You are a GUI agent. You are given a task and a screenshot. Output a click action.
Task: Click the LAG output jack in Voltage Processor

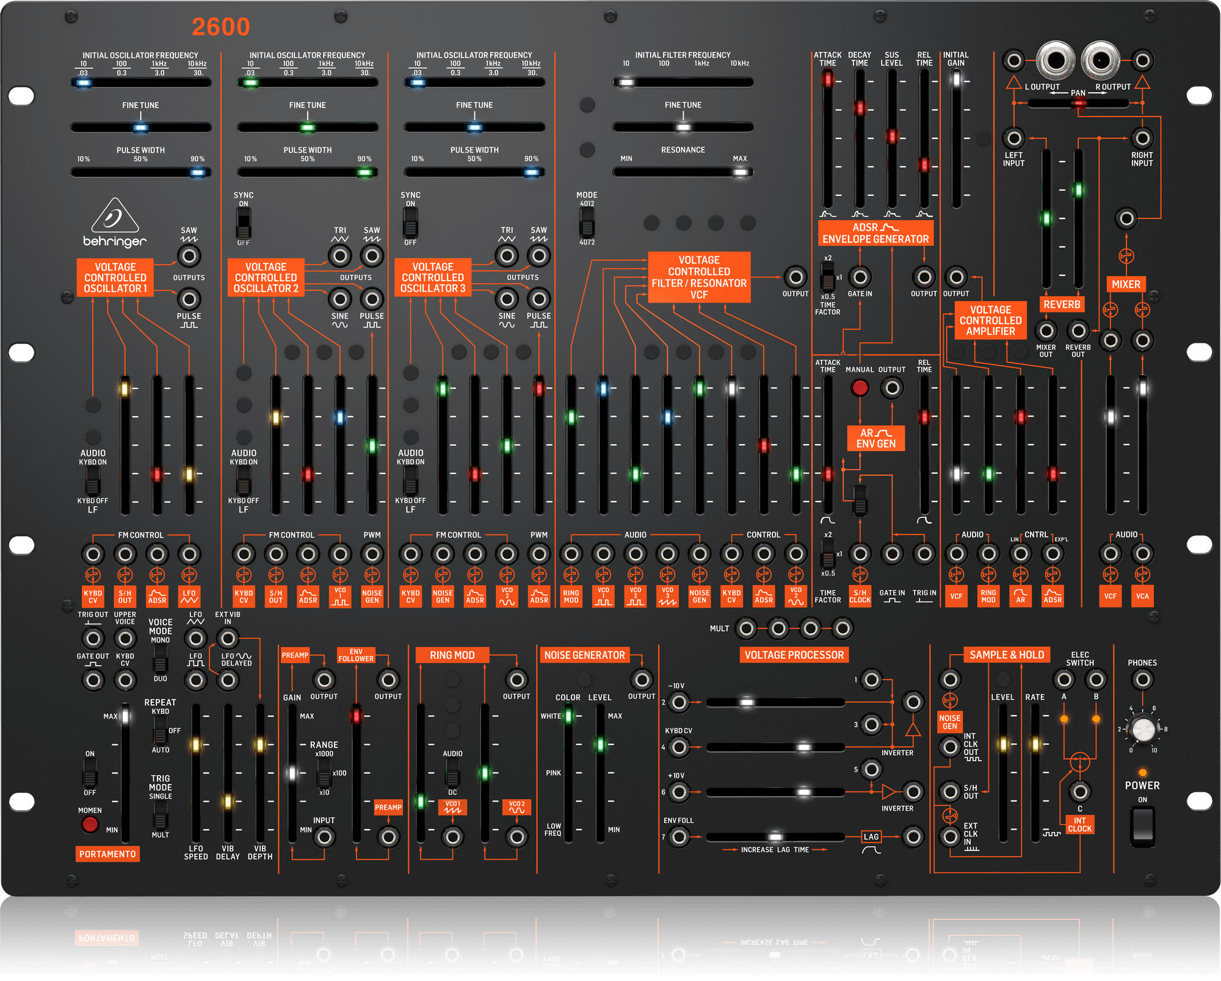point(913,837)
